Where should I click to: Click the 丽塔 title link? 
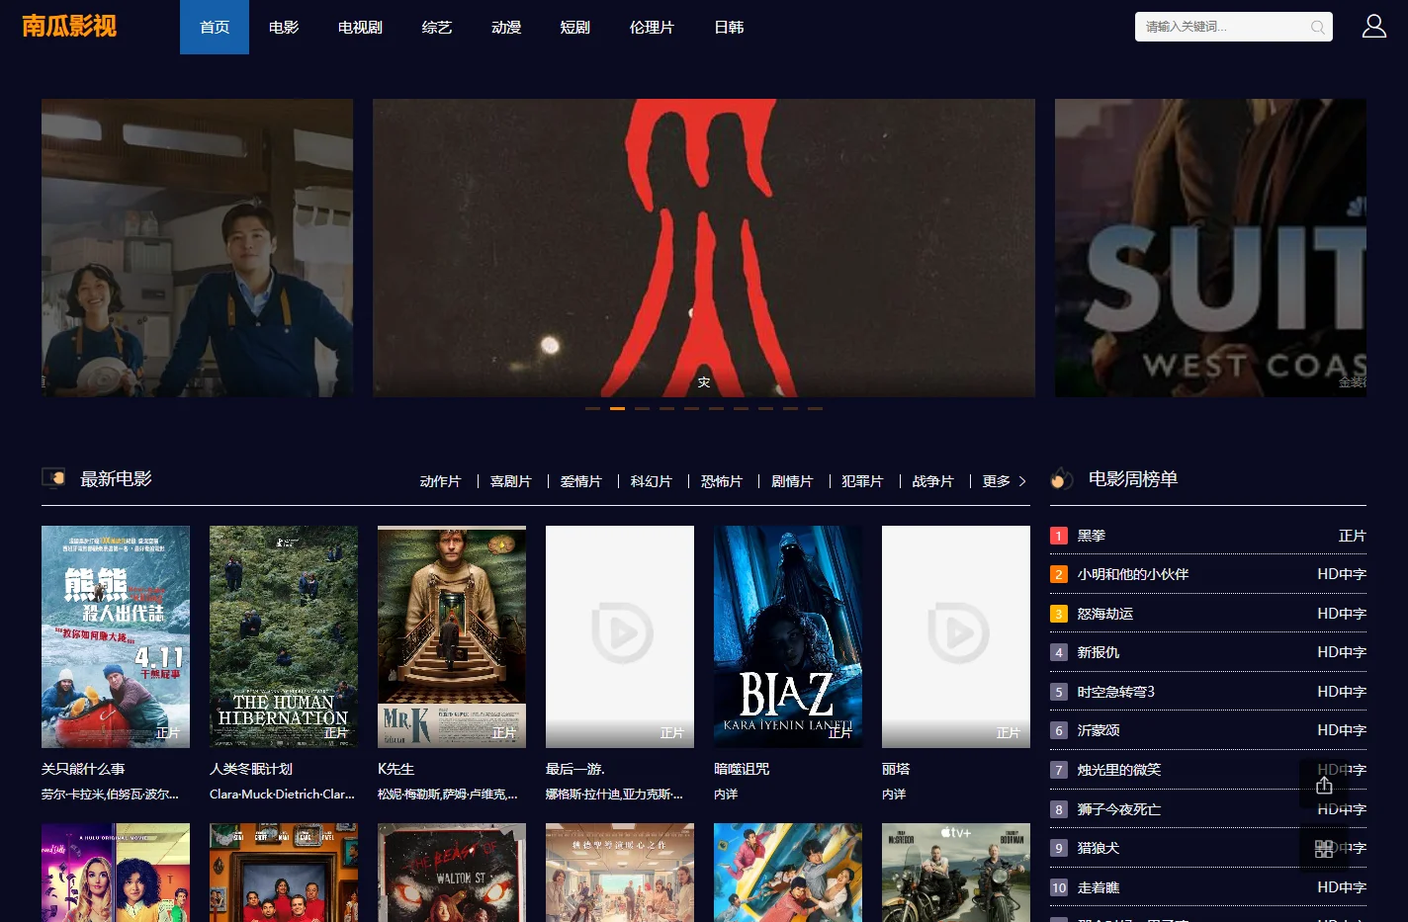click(x=896, y=769)
